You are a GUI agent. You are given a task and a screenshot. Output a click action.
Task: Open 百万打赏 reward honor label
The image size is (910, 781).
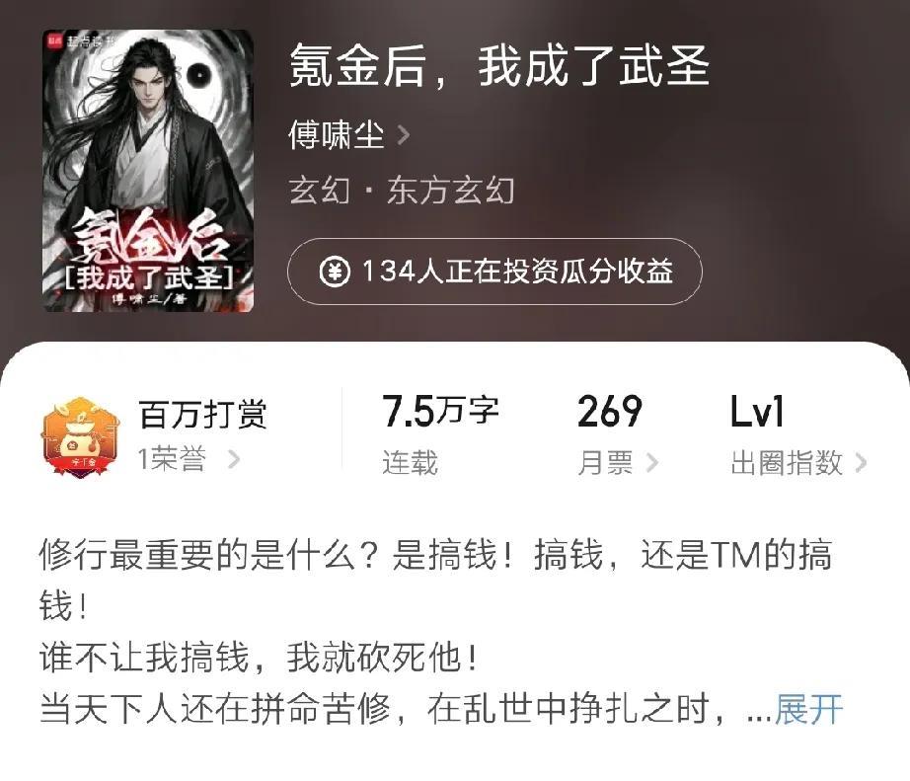click(203, 414)
